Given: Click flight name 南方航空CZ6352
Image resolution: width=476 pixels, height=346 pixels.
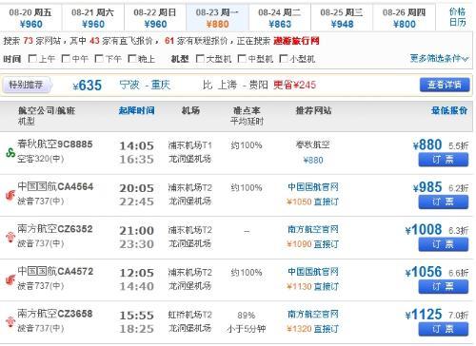Looking at the screenshot, I should pyautogui.click(x=55, y=229).
